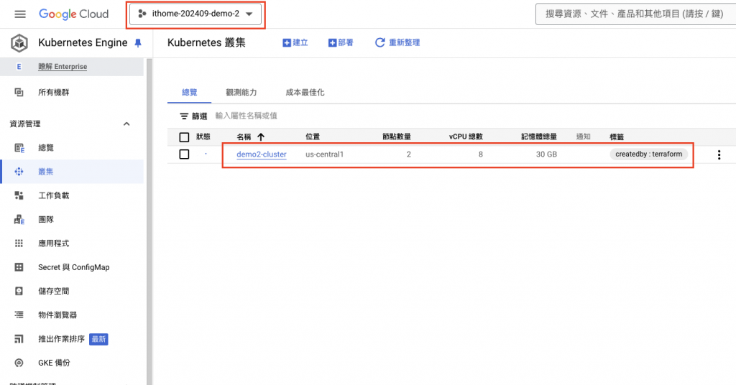Viewport: 736px width, 385px height.
Task: Click the 位置 column header
Action: click(313, 136)
